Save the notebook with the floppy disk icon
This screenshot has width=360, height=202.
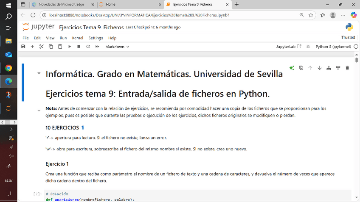tap(23, 47)
